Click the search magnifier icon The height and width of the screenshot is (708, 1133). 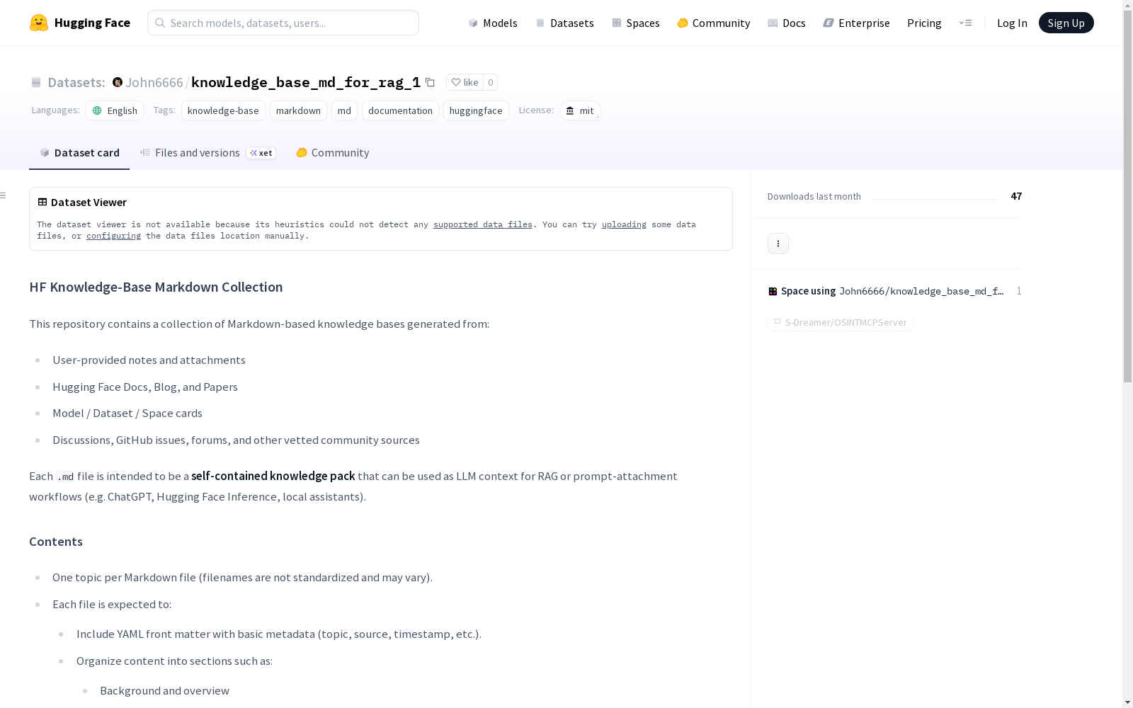coord(160,23)
